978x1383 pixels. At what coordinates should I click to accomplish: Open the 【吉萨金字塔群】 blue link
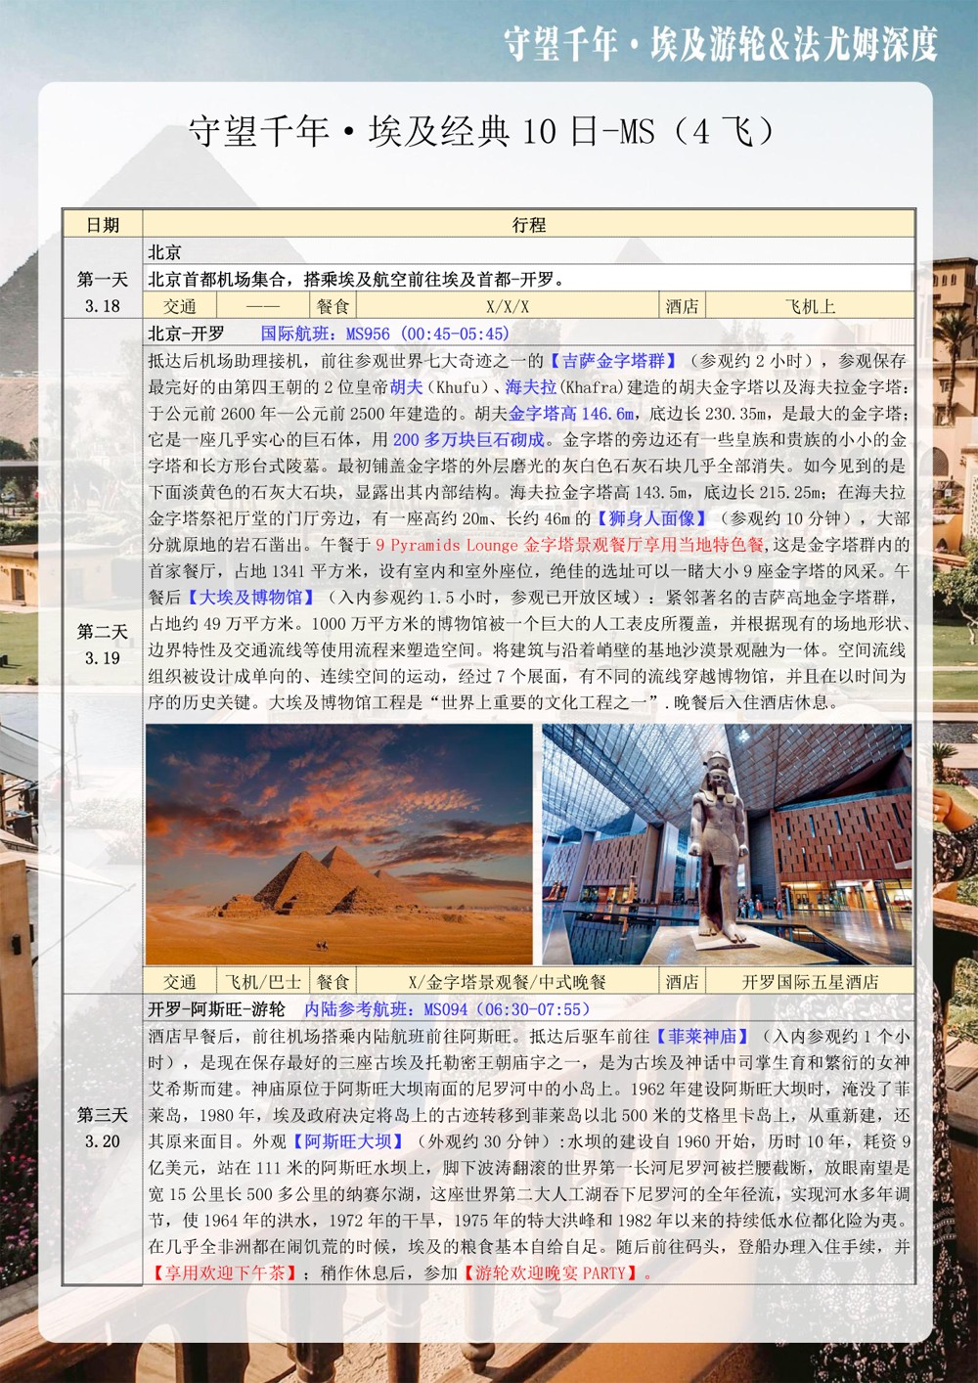pos(613,361)
